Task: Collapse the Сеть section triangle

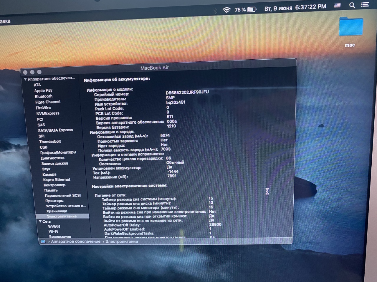Action: point(40,221)
